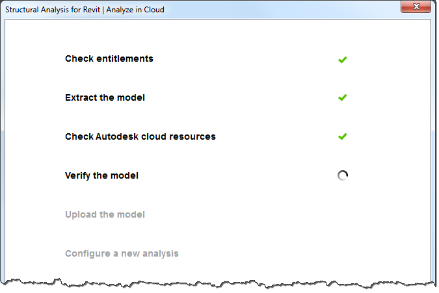The width and height of the screenshot is (439, 293).
Task: Select the Extract the model step label
Action: click(105, 97)
